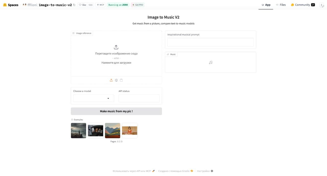Select the webcam source icon
The width and height of the screenshot is (327, 176).
(x=116, y=80)
